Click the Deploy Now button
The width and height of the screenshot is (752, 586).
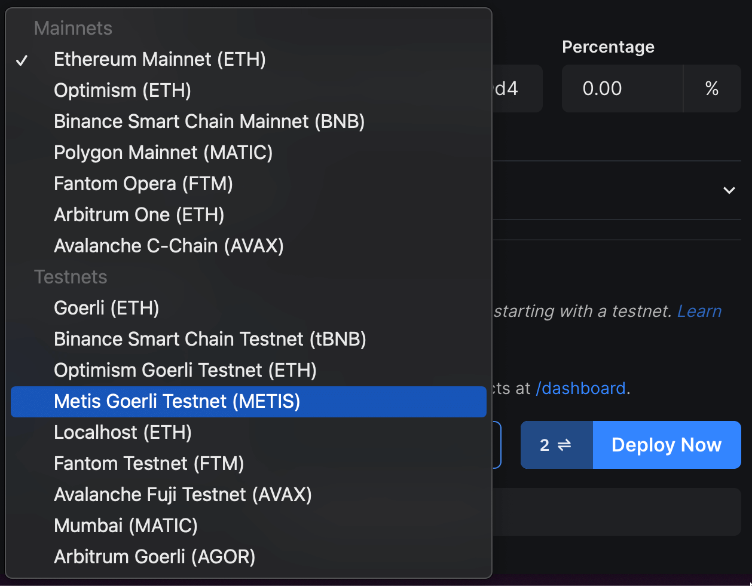pyautogui.click(x=667, y=444)
